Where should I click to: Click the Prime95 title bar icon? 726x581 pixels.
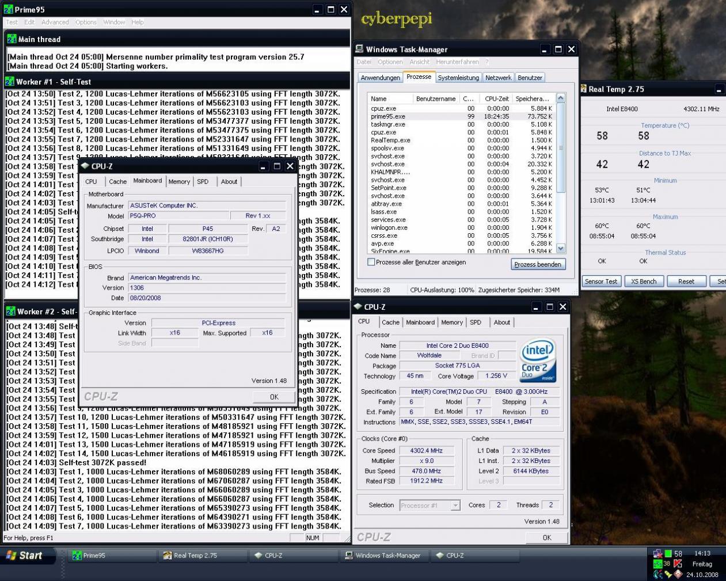[x=8, y=9]
